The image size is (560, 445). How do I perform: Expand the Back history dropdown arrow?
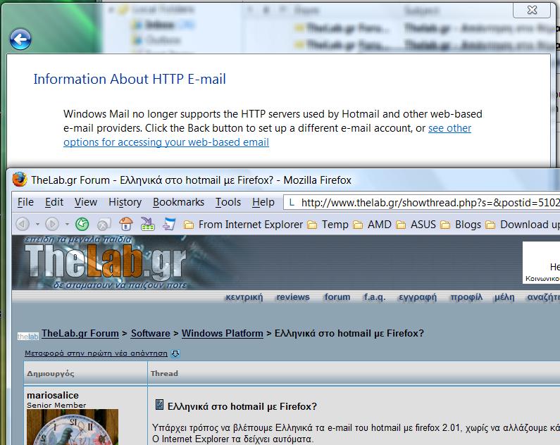[x=37, y=224]
